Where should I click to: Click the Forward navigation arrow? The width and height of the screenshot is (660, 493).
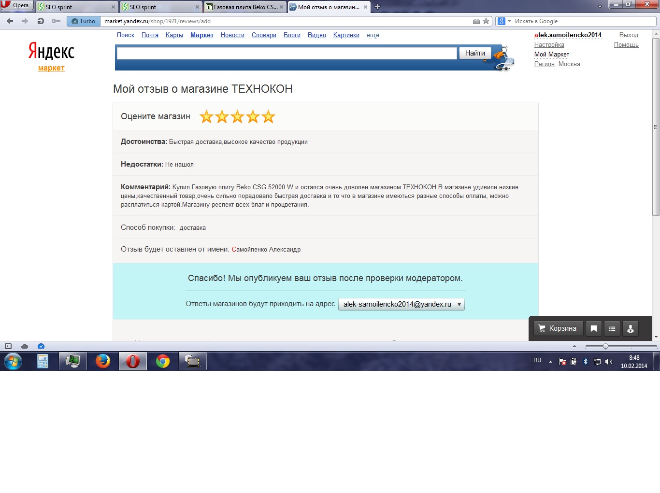pos(25,21)
